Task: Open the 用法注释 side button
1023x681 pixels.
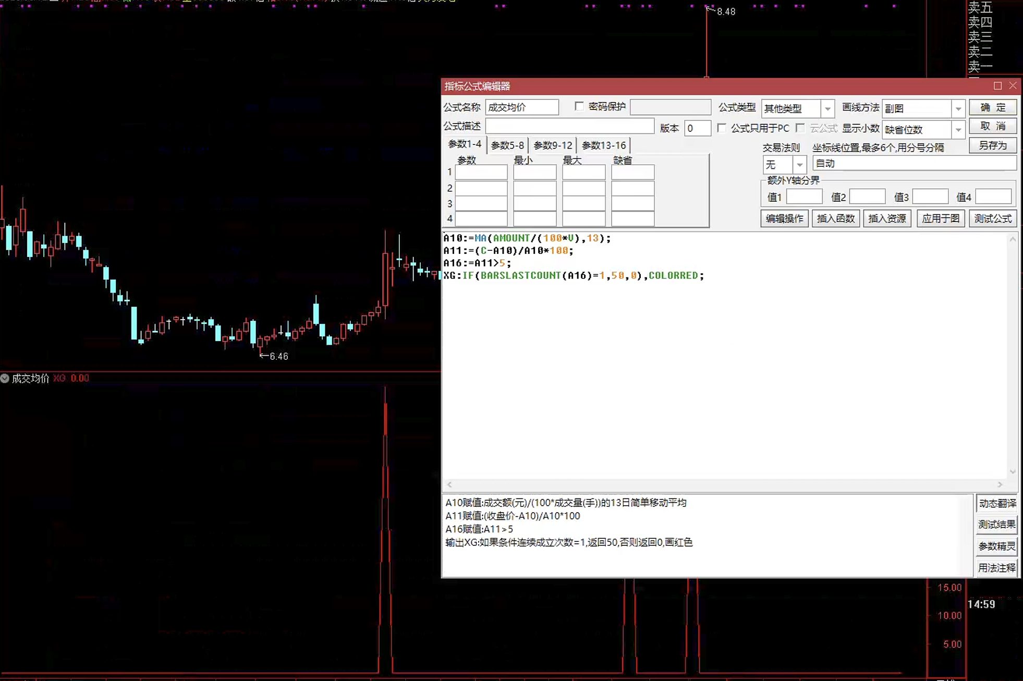Action: (997, 568)
